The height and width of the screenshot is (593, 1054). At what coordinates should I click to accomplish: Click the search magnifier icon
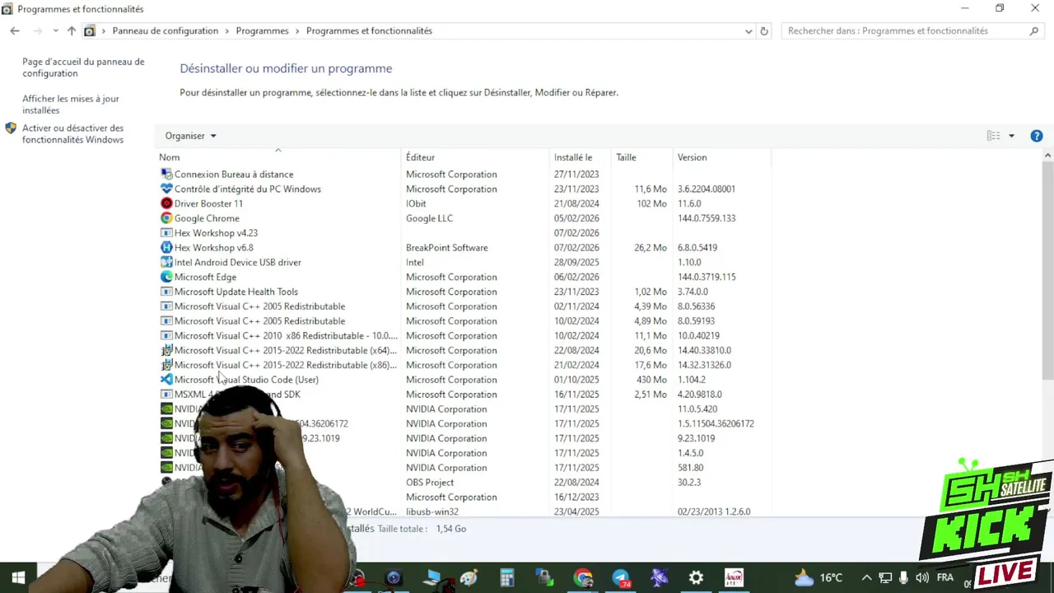(1034, 31)
